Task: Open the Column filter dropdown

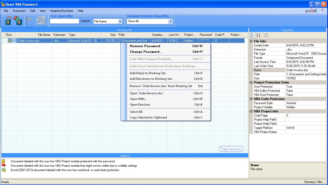Action: pyautogui.click(x=120, y=21)
